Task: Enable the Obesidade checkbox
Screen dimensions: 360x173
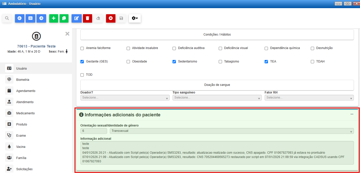Action: coord(128,61)
